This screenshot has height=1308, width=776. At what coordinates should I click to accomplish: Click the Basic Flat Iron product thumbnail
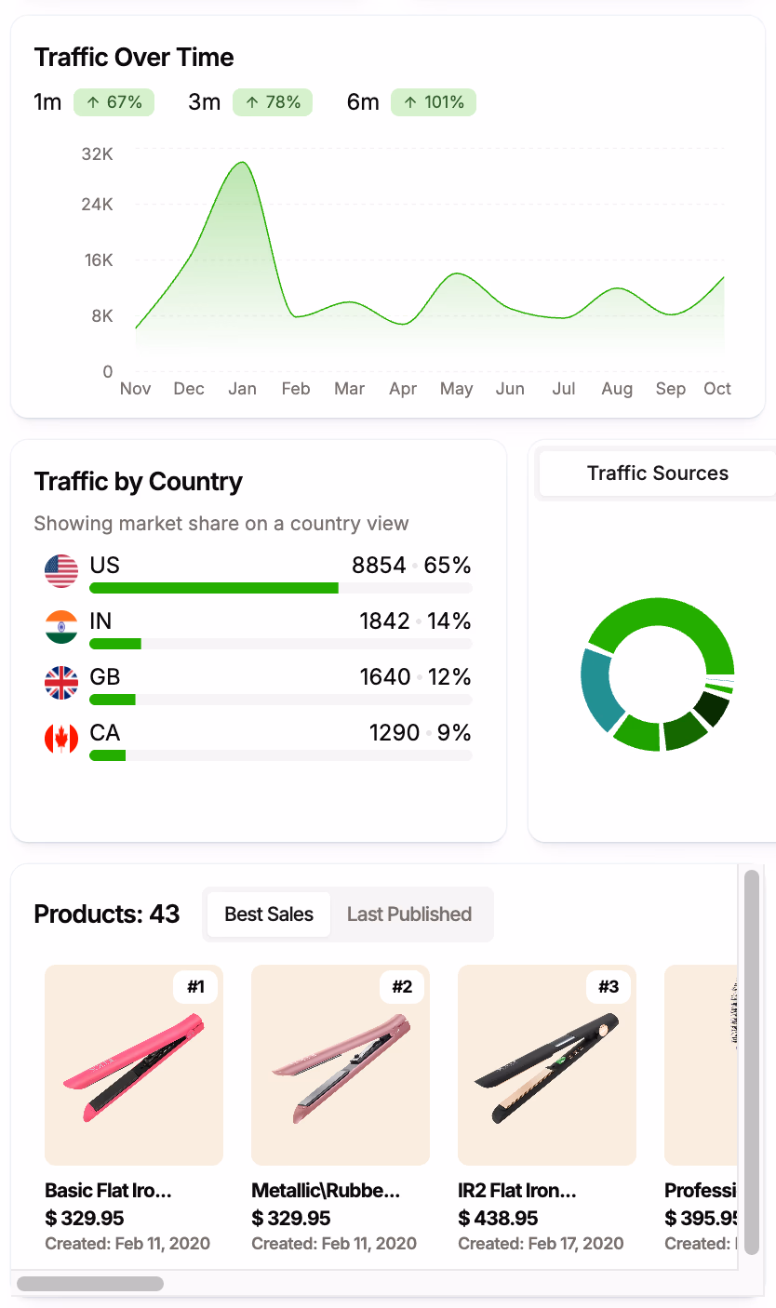[133, 1065]
